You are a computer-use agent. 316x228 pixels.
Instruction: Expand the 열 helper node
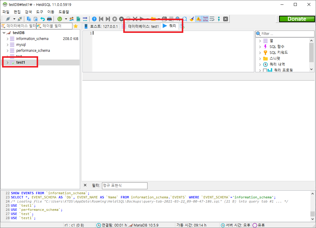click(260, 41)
